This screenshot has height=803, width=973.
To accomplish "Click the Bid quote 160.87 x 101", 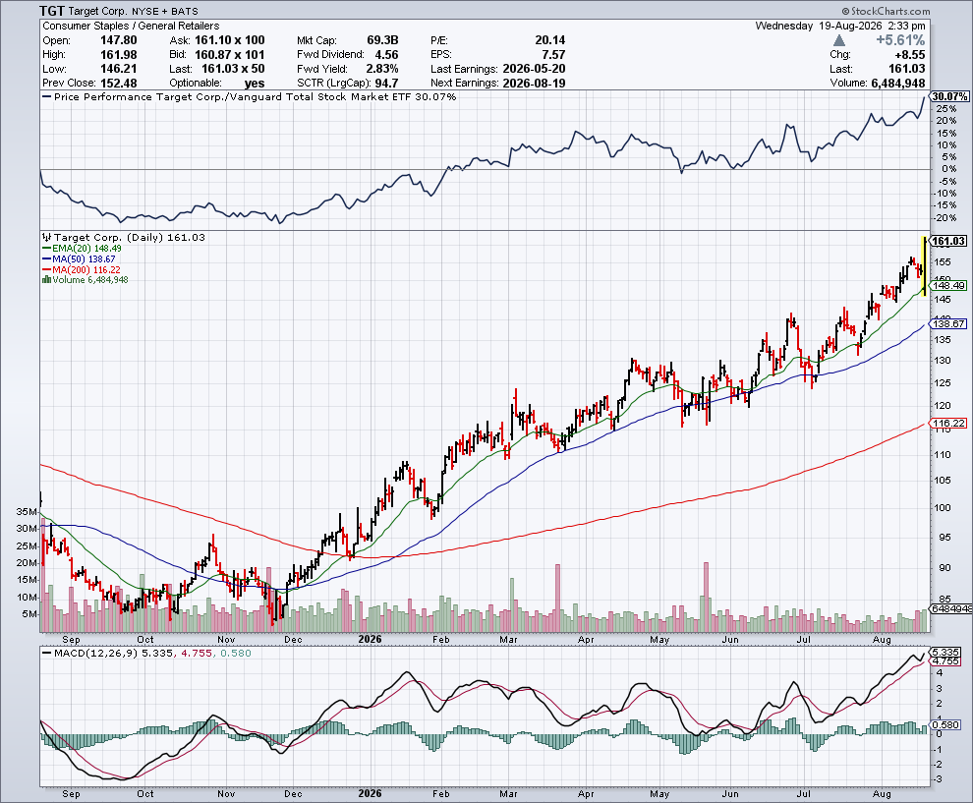I will tap(230, 55).
